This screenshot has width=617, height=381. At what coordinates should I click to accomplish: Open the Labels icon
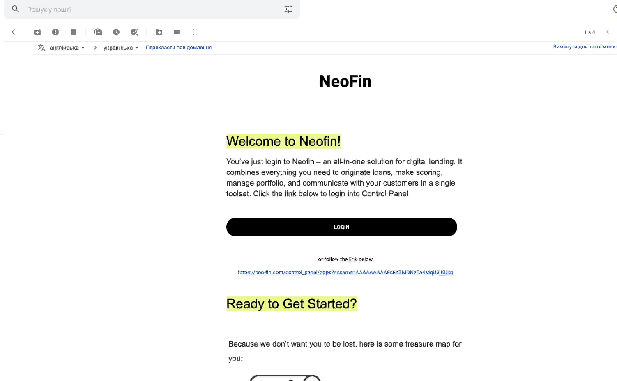pyautogui.click(x=177, y=32)
